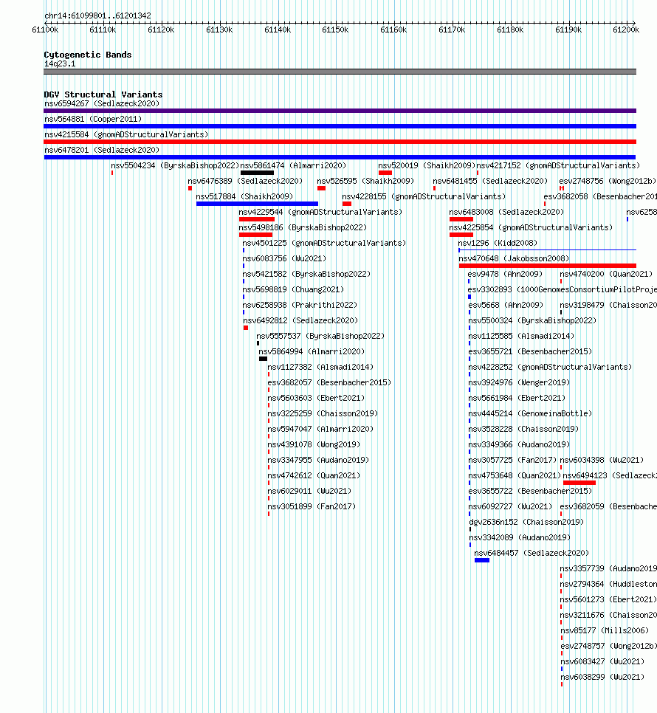
Task: Click the black bar under nsv5861474
Action: click(258, 173)
